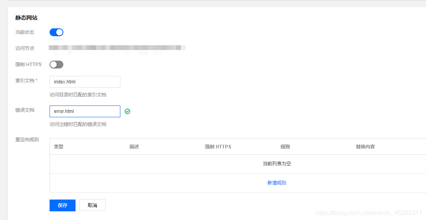Click the 重定向规则 label
This screenshot has width=426, height=220.
click(27, 139)
